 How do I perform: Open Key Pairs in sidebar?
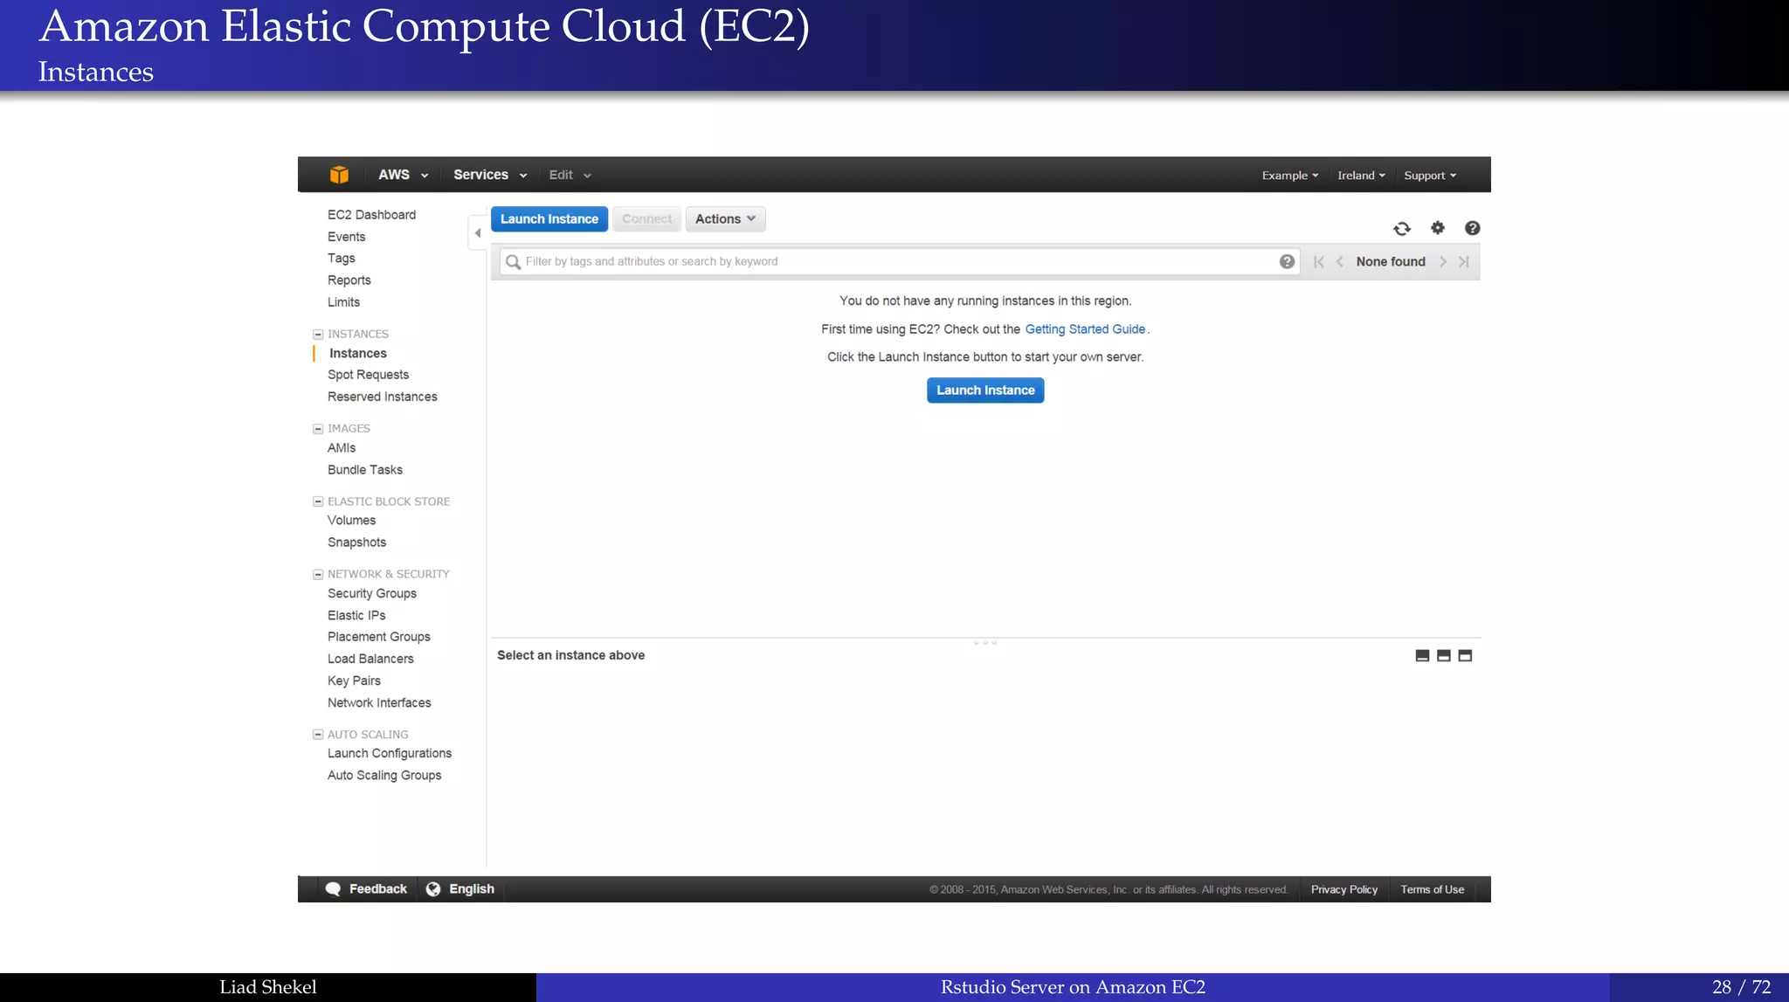tap(354, 681)
